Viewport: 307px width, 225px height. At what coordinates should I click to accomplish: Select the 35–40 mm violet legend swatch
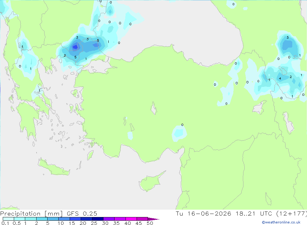pos(120,219)
